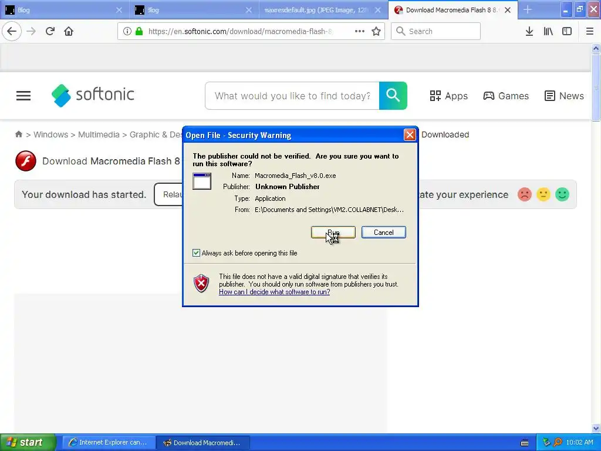601x451 pixels.
Task: Click the tray safely remove hardware icon
Action: click(x=546, y=442)
